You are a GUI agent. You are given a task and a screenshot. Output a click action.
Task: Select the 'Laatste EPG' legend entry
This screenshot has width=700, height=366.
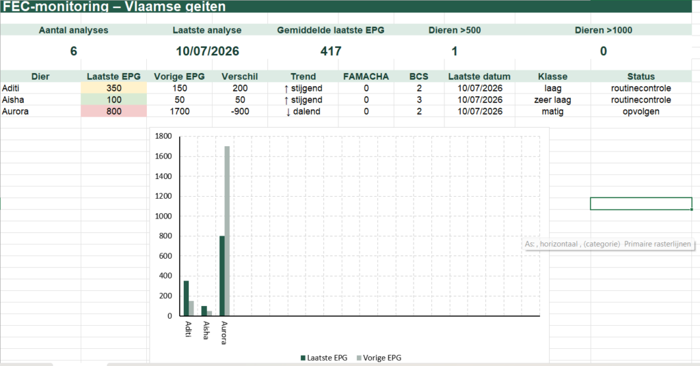point(323,358)
